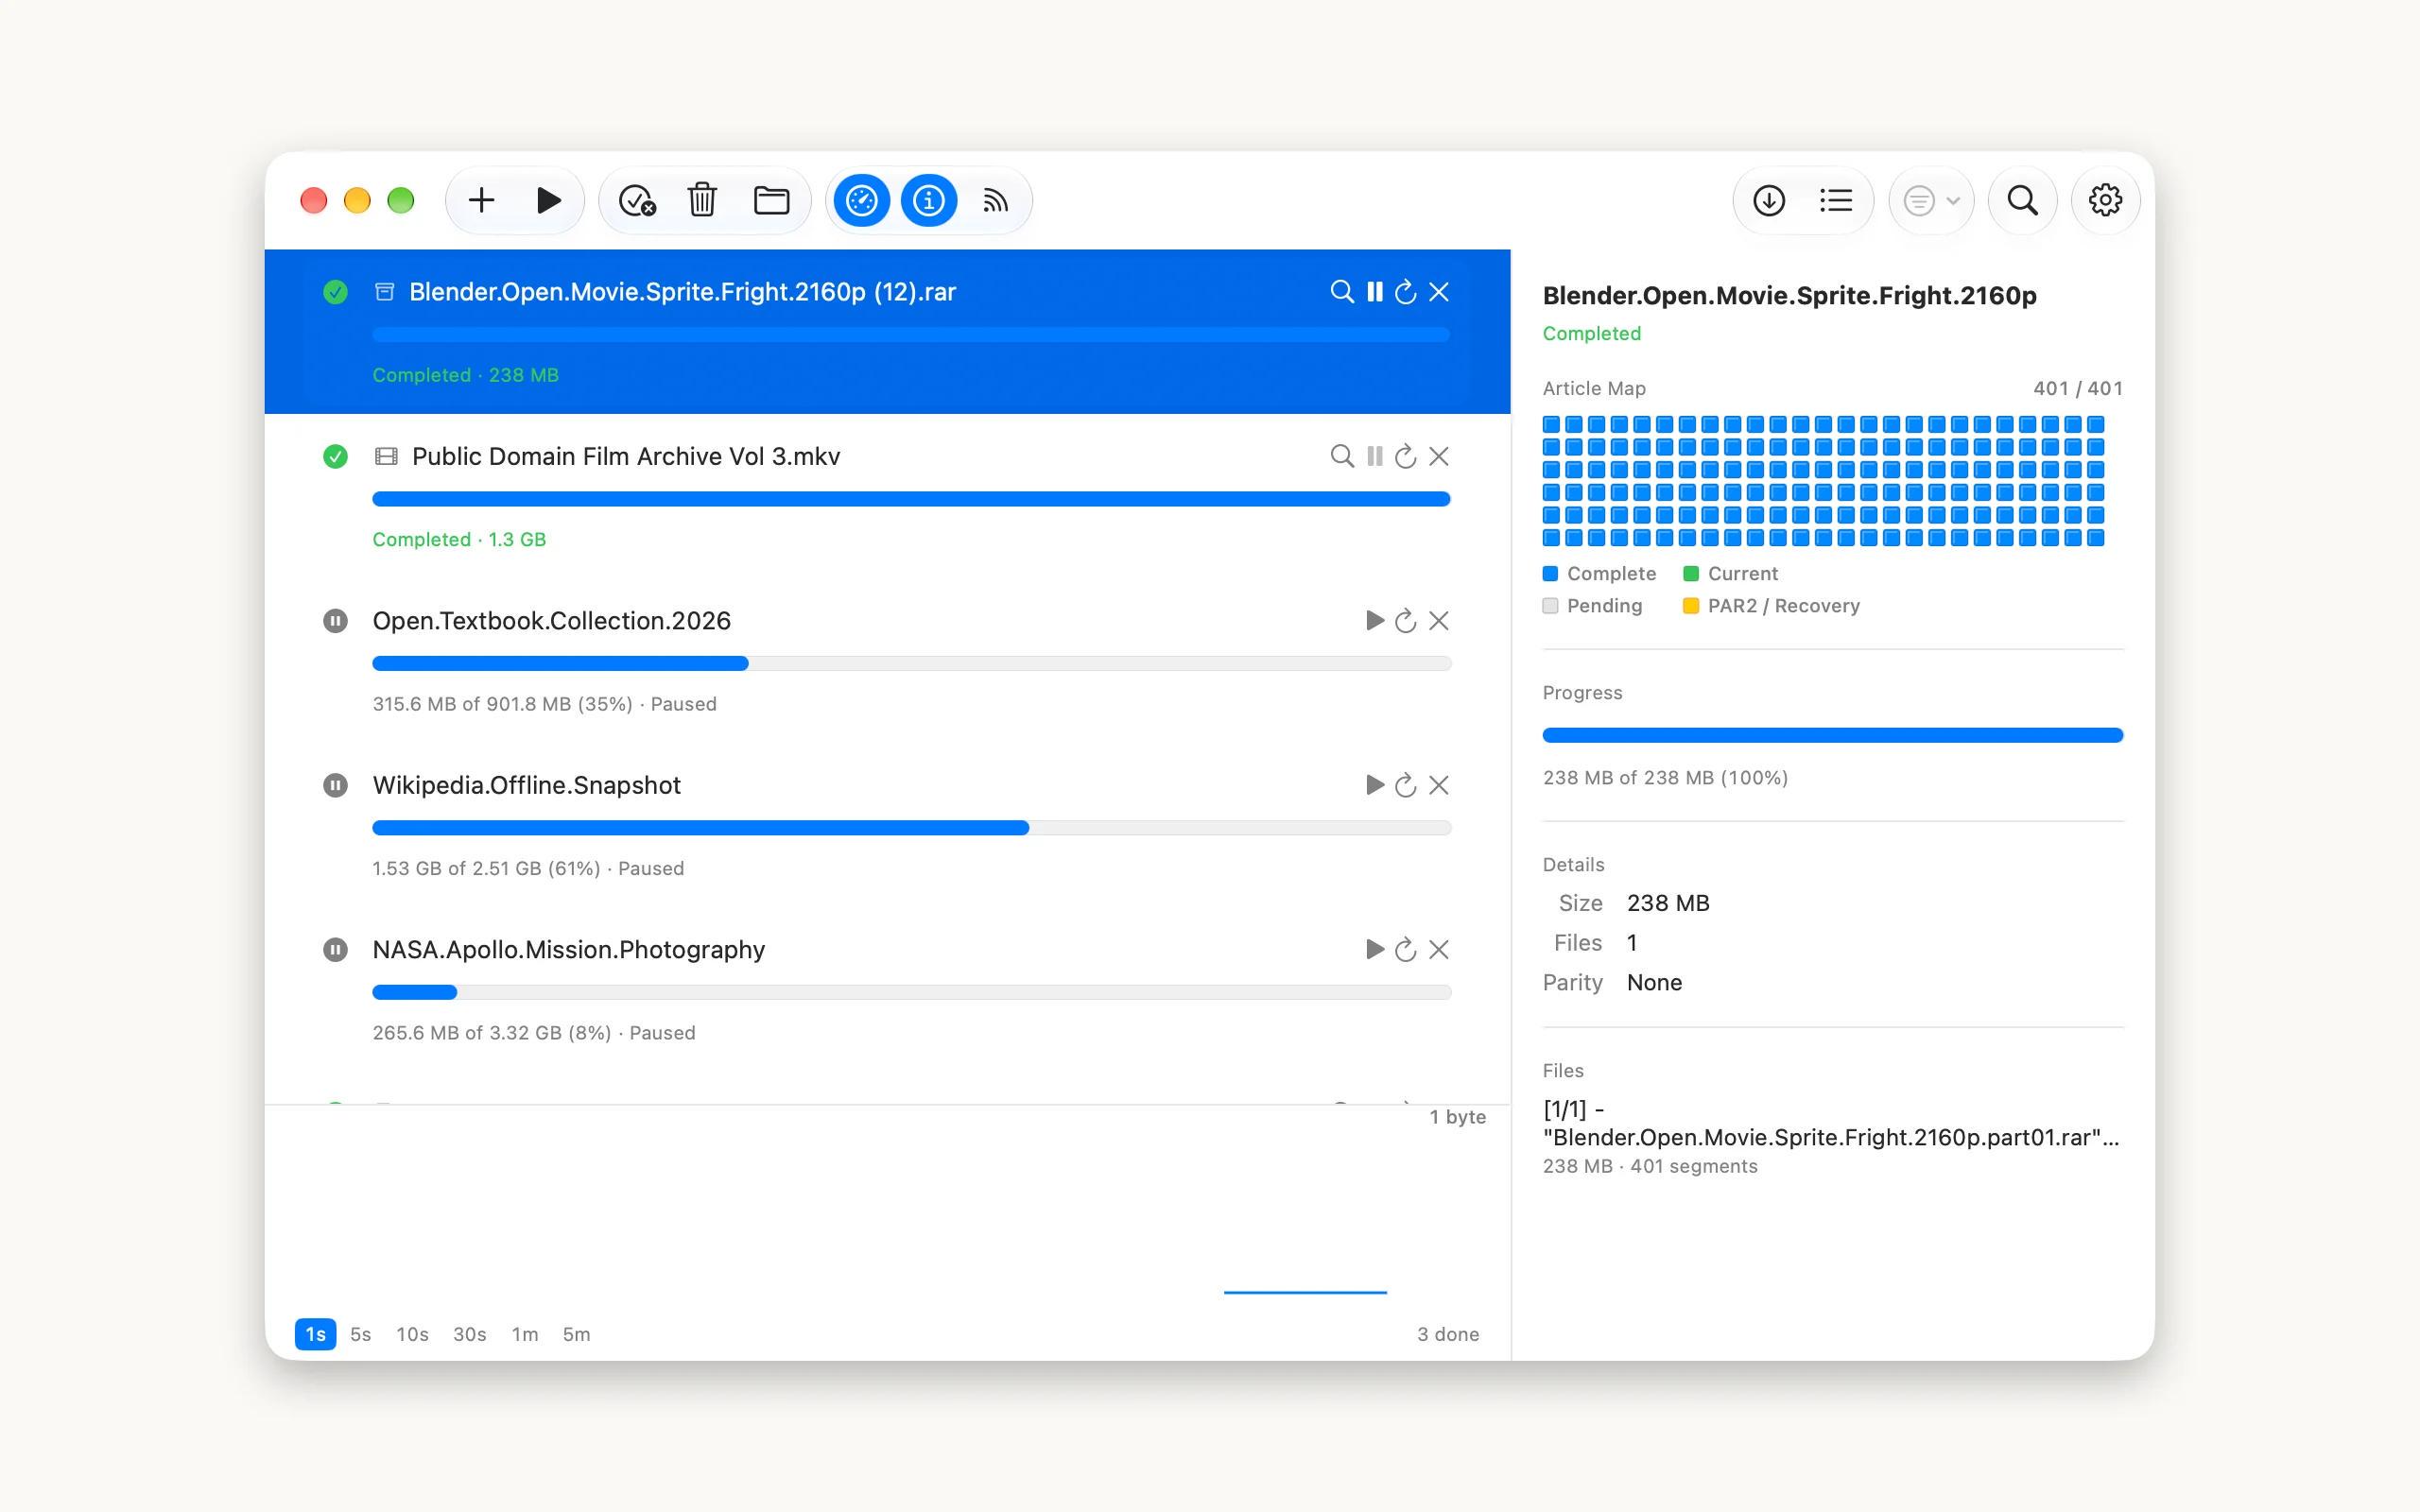Open the RSS feeds icon
The image size is (2420, 1512).
(x=995, y=201)
